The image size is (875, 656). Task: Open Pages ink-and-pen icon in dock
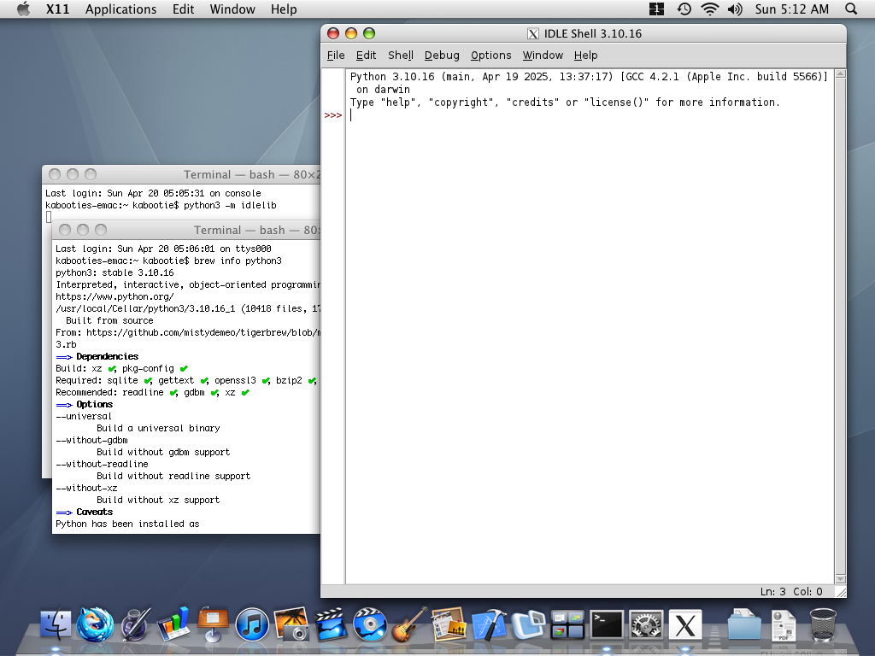coord(136,624)
